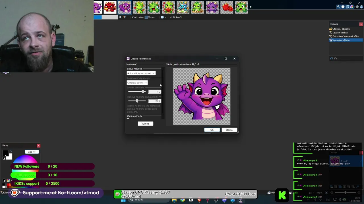
Task: Select the Kouzelná hůlka history entry
Action: click(346, 33)
